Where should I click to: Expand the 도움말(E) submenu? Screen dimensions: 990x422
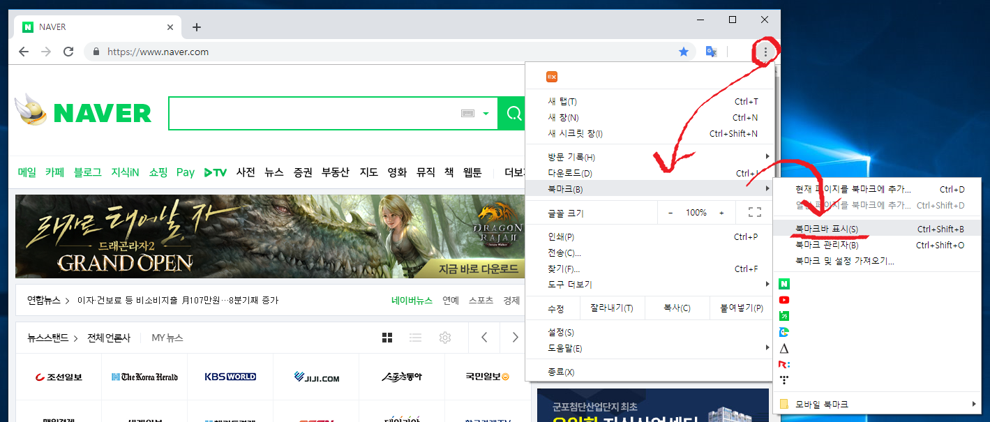pyautogui.click(x=650, y=348)
